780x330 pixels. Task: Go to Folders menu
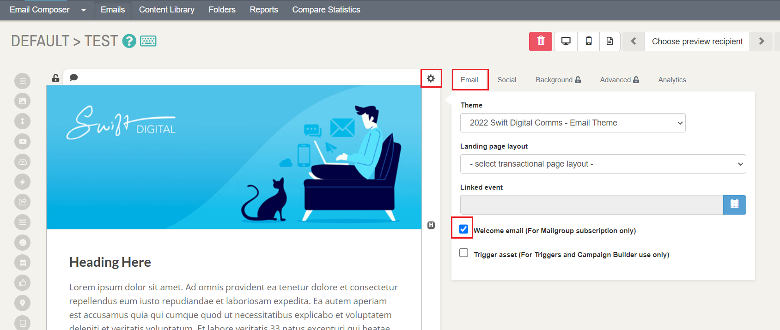[x=222, y=10]
